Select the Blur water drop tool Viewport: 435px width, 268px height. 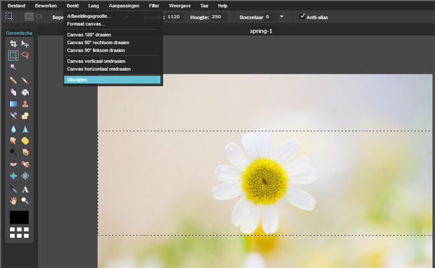(13, 129)
